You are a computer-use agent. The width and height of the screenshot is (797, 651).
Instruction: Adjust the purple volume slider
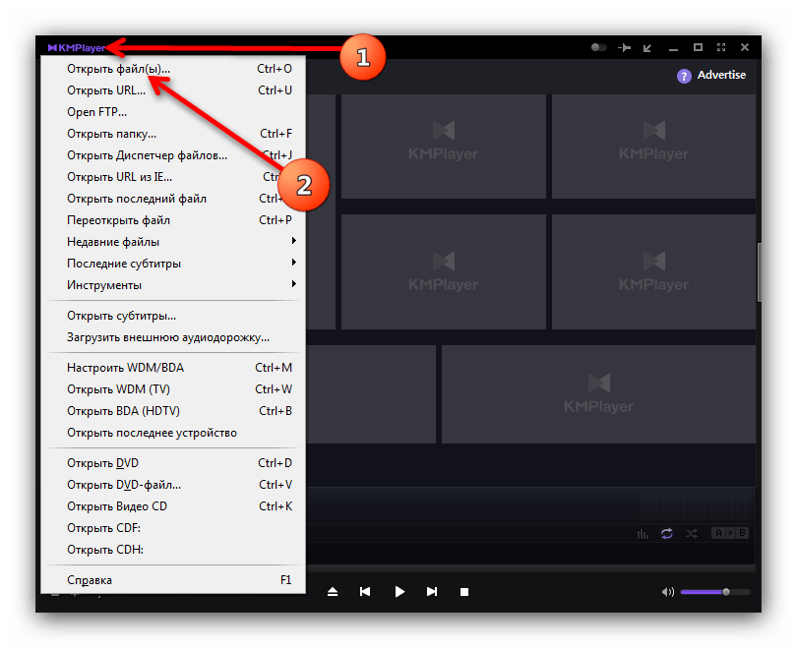(715, 592)
